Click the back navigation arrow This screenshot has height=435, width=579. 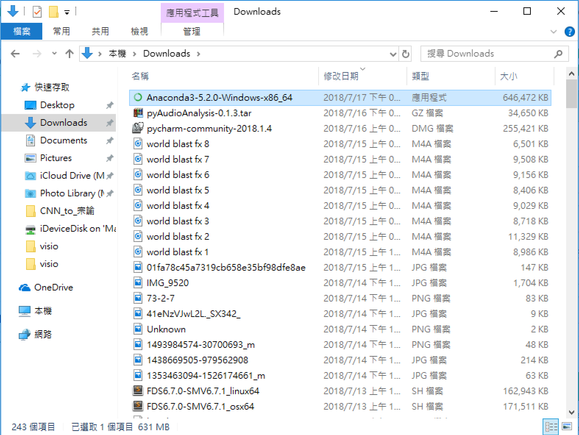click(x=15, y=54)
